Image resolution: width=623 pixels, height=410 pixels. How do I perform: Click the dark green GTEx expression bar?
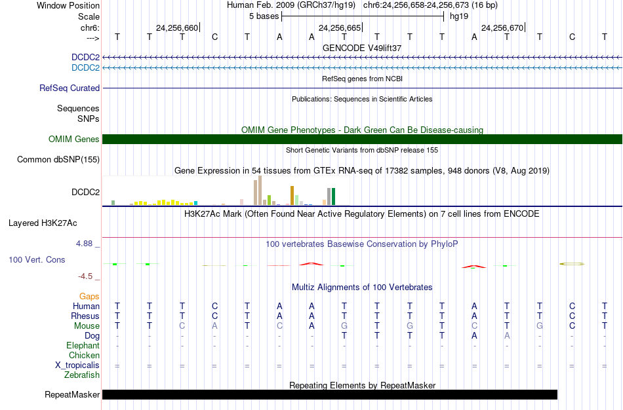click(x=334, y=196)
